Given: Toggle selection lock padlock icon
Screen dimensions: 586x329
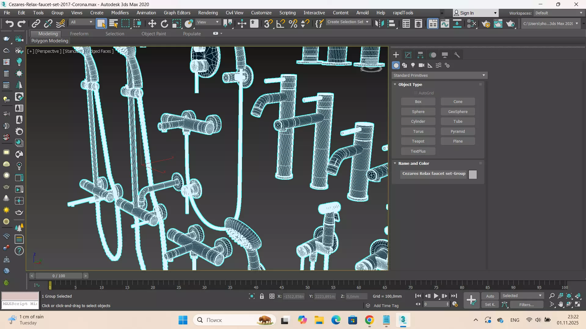Looking at the screenshot, I should [262, 296].
